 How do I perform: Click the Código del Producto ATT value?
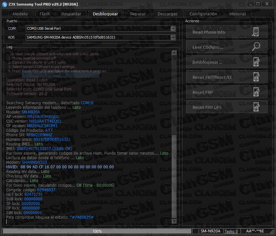point(49,130)
